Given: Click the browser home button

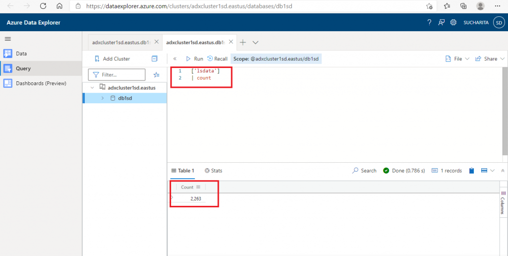Looking at the screenshot, I should click(60, 6).
